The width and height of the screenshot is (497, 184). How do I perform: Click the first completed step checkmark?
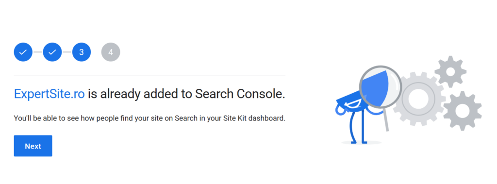click(23, 52)
